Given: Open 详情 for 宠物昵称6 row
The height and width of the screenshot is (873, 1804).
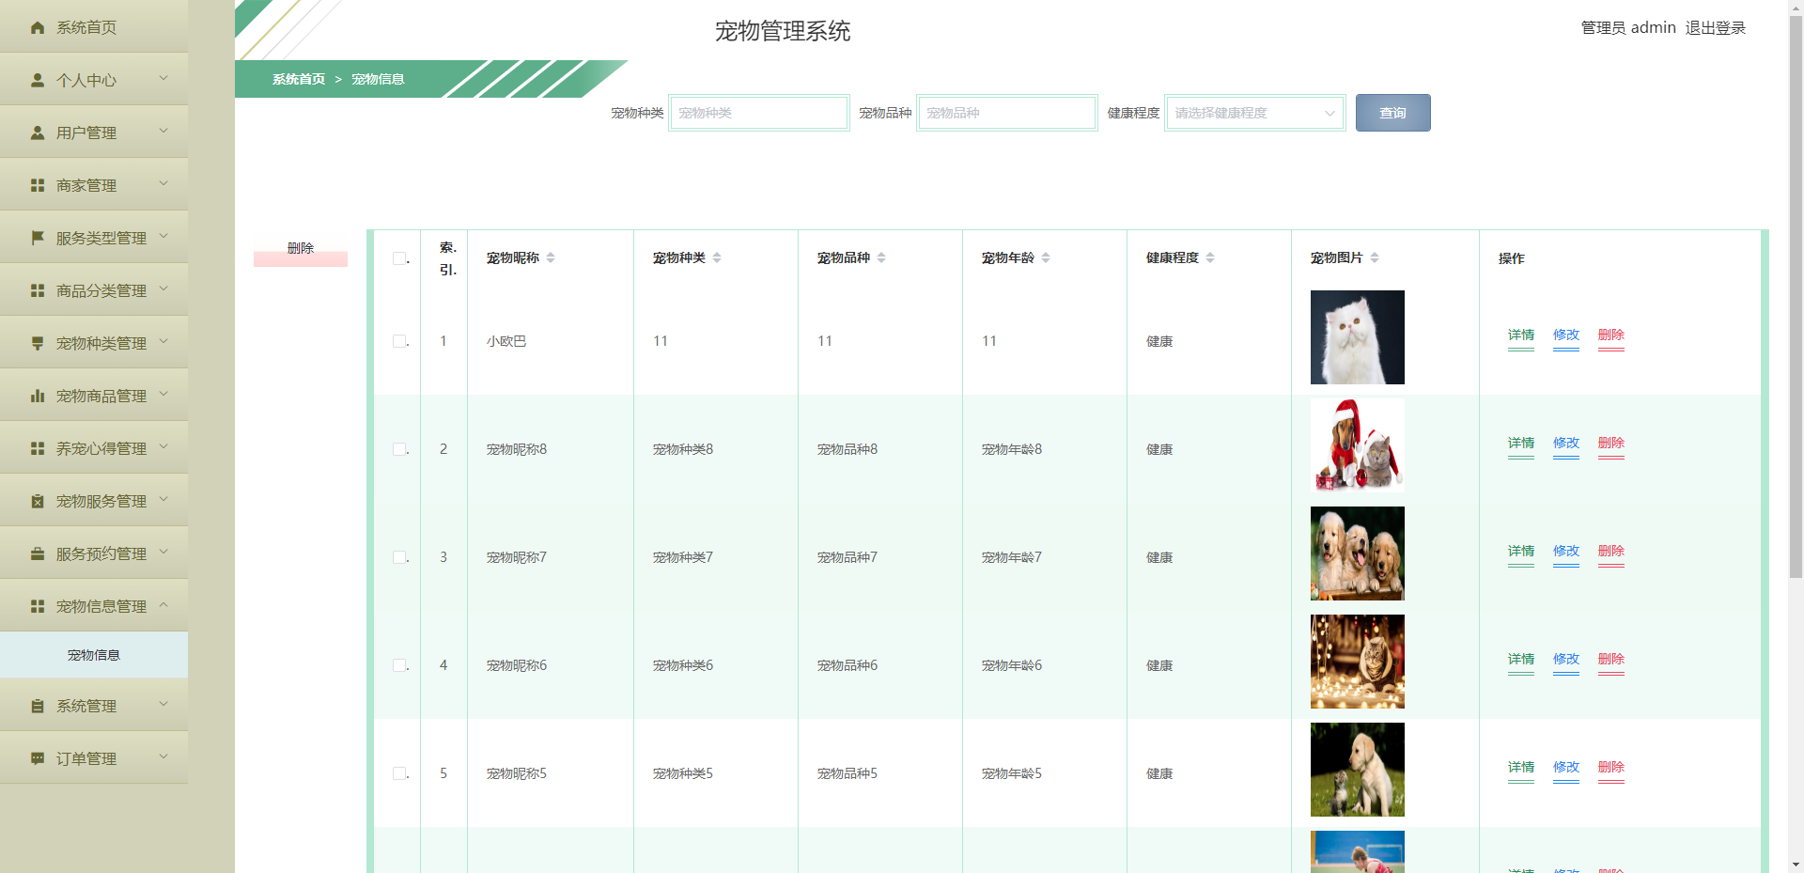Looking at the screenshot, I should coord(1521,661).
